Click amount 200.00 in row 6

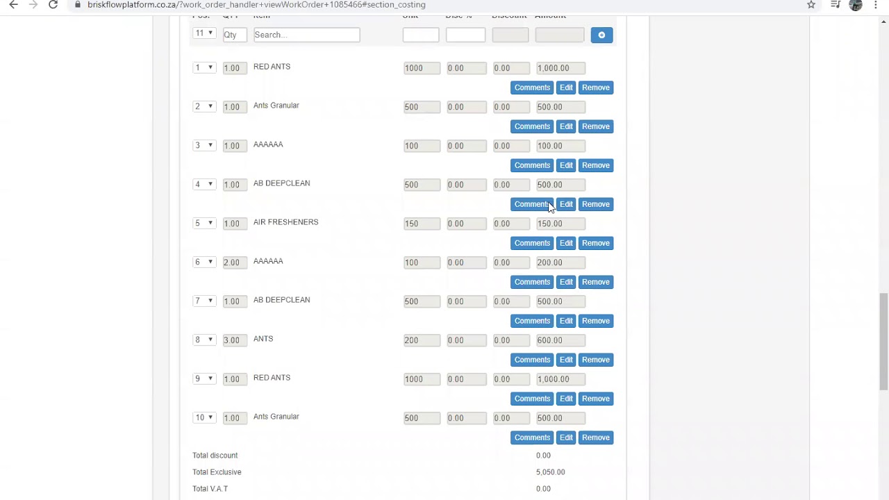click(x=560, y=262)
